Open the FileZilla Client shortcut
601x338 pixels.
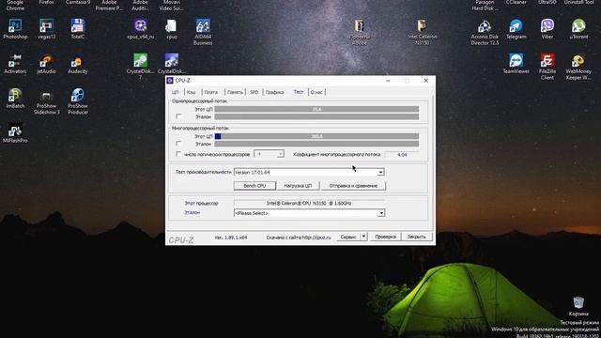coord(547,67)
